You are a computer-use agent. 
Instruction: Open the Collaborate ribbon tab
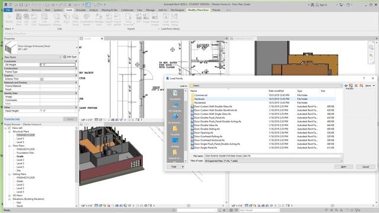tap(127, 10)
